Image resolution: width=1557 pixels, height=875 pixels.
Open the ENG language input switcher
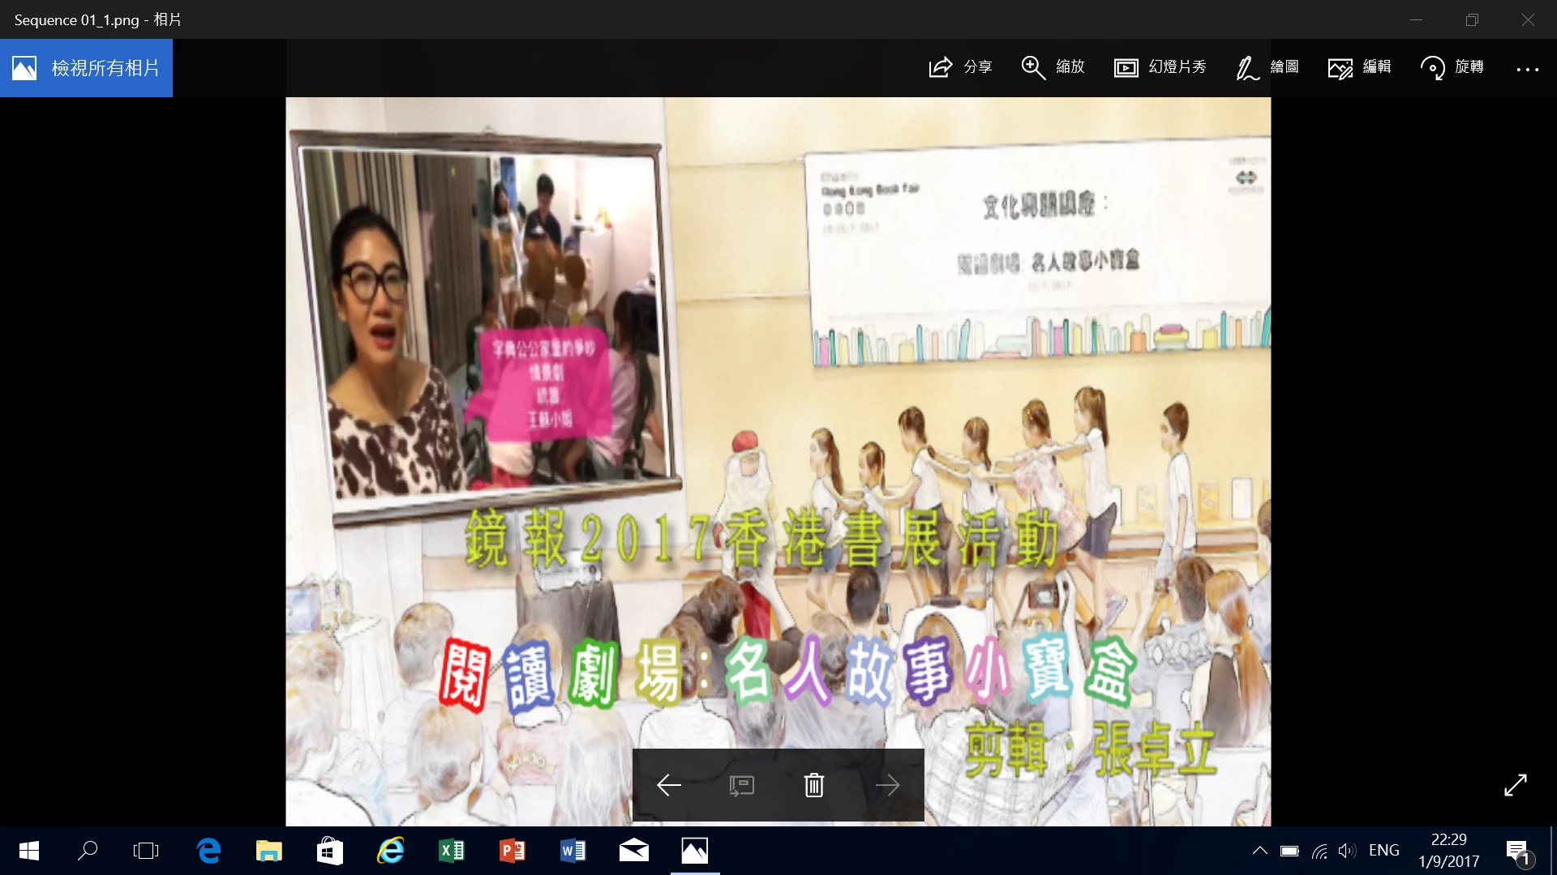click(x=1383, y=851)
